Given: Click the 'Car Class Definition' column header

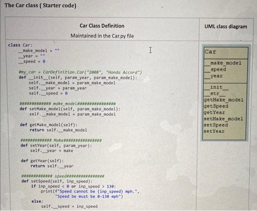Looking at the screenshot, I should point(102,26).
